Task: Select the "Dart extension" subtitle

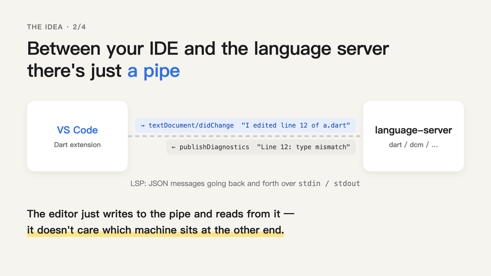Action: [x=77, y=145]
